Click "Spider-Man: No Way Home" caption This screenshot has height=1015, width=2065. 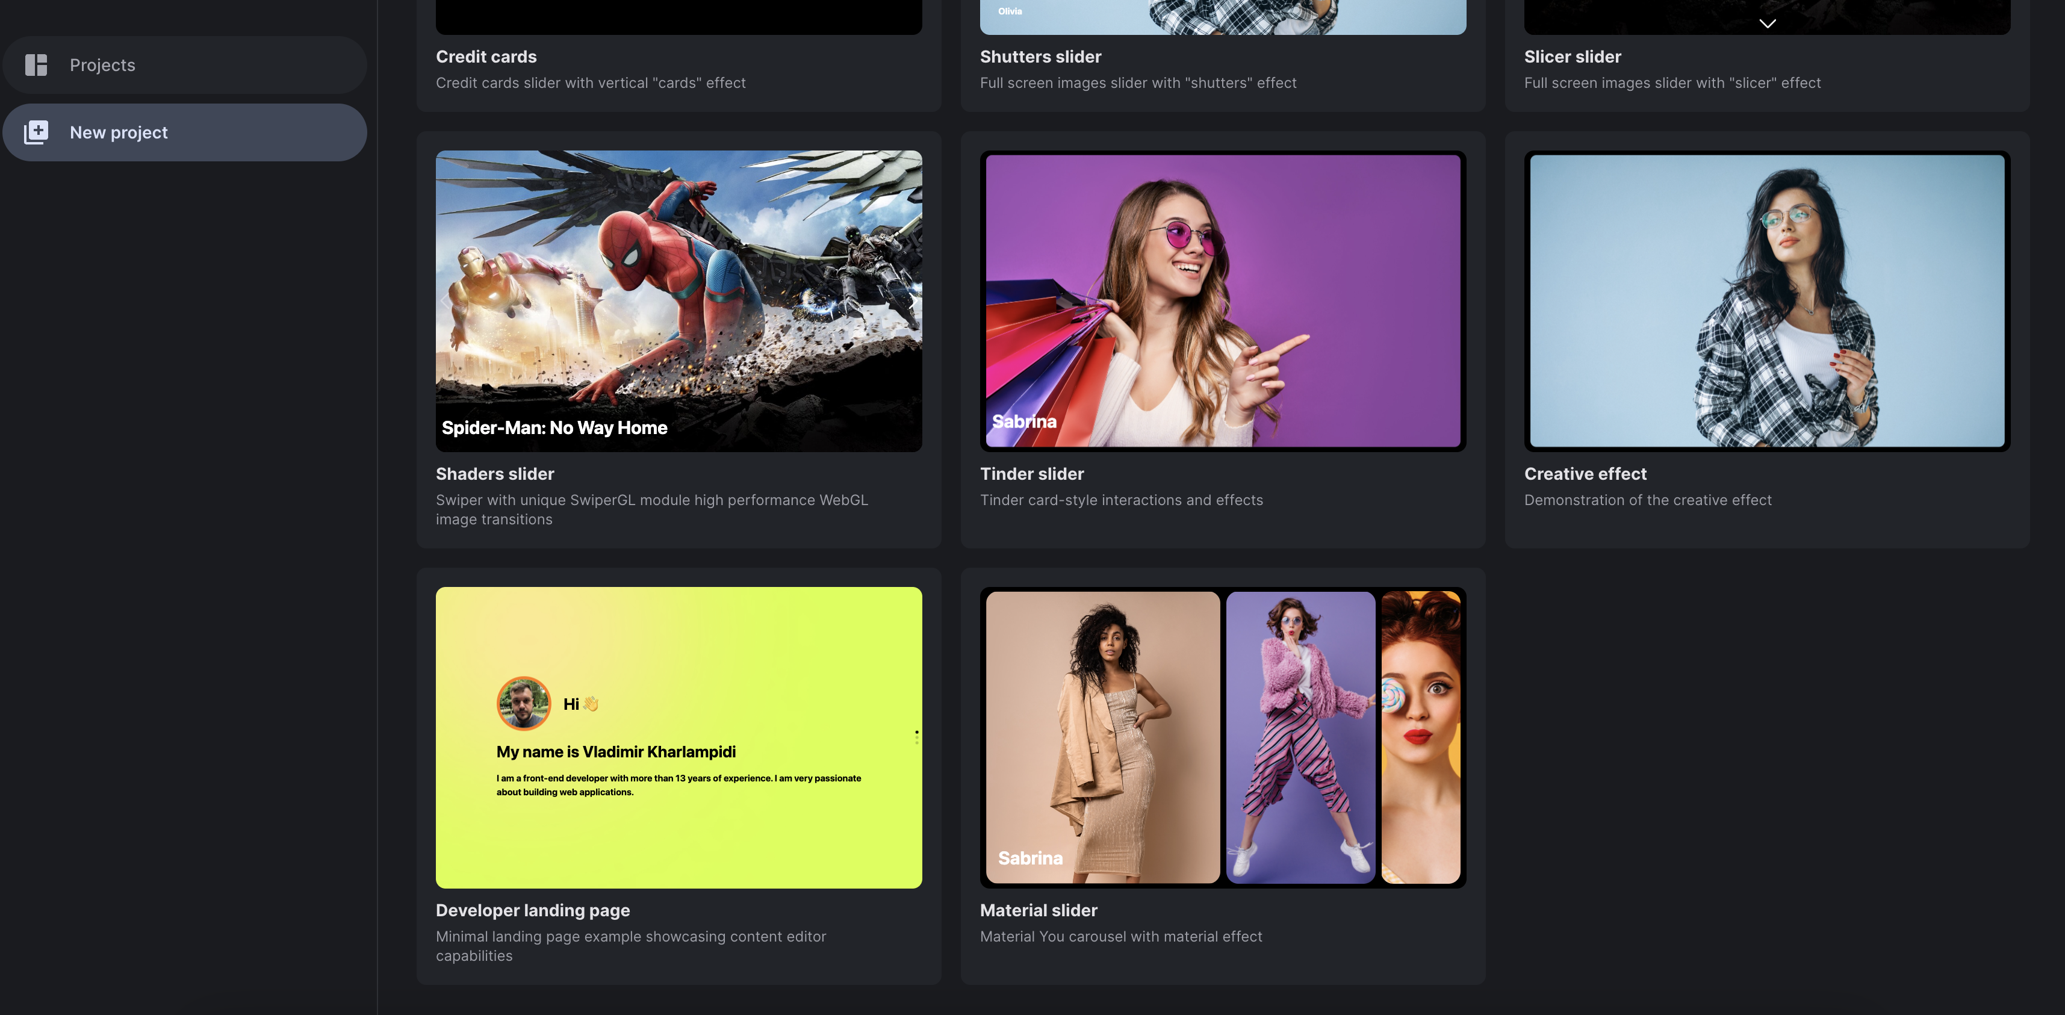(554, 427)
